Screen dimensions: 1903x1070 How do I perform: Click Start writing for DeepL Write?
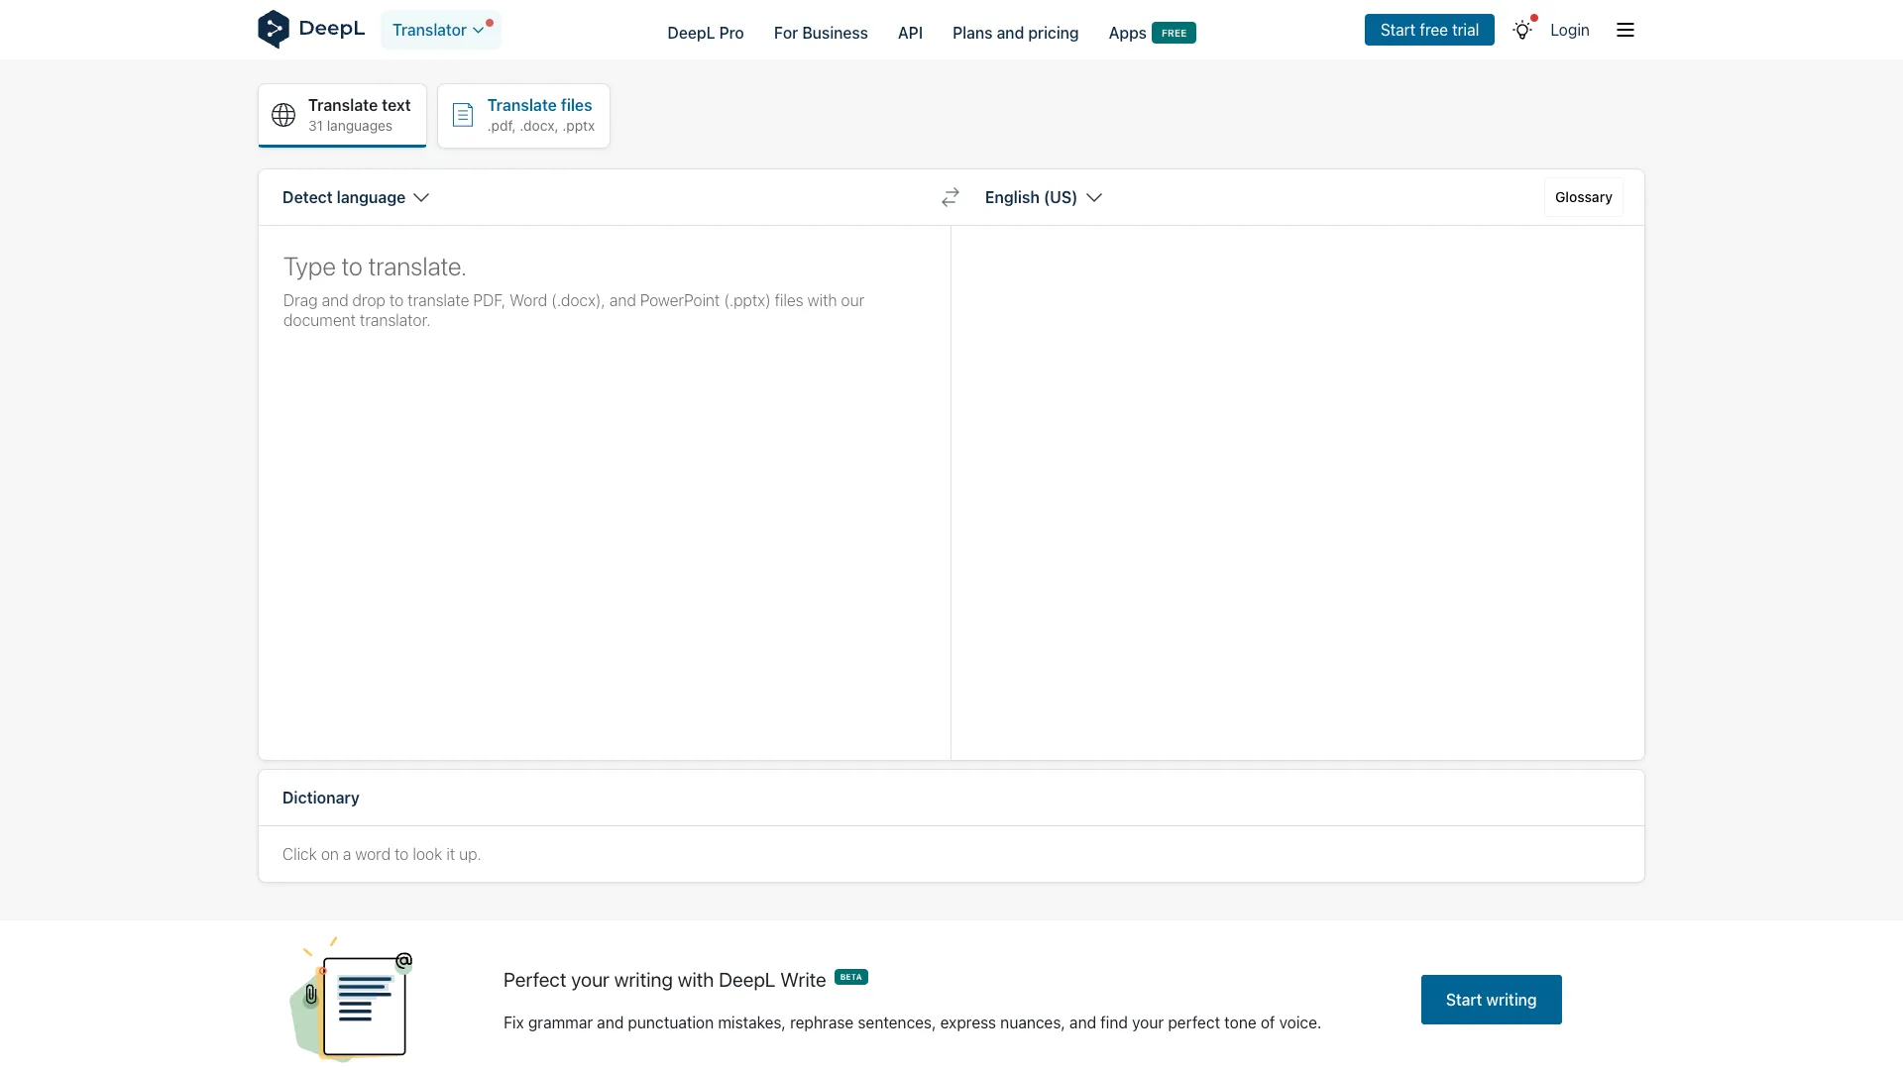pyautogui.click(x=1491, y=999)
